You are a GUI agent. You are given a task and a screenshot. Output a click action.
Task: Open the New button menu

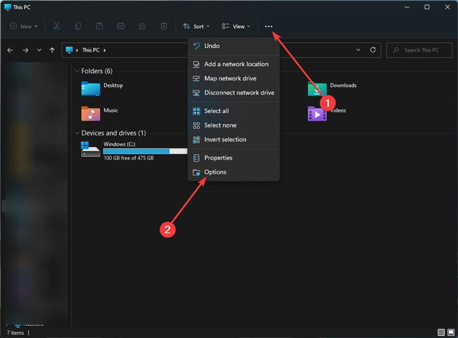24,26
